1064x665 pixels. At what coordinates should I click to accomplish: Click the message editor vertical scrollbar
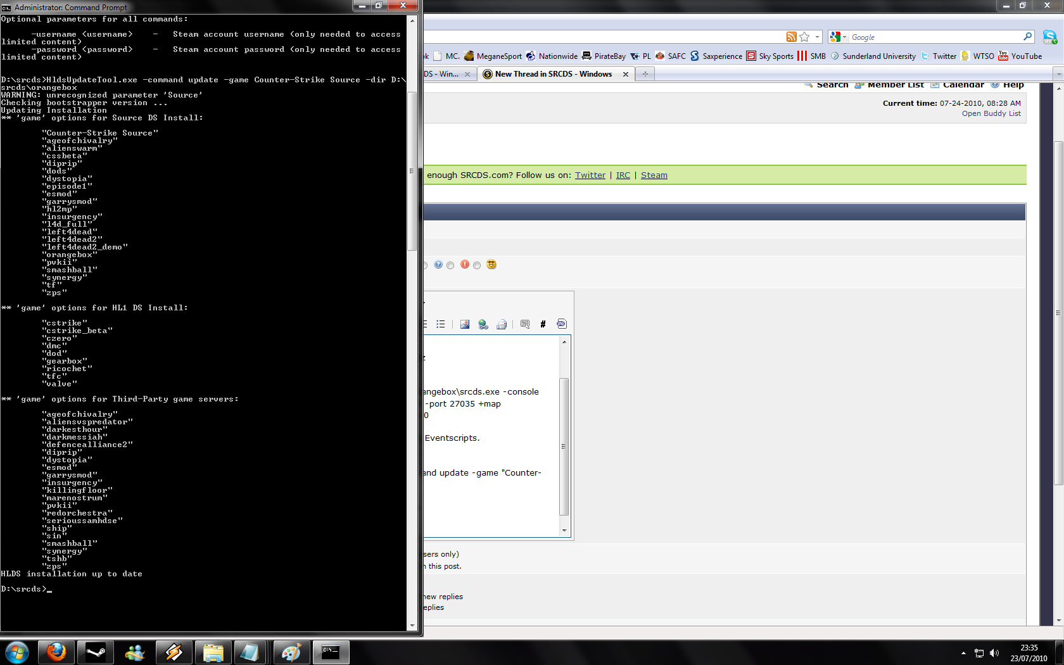coord(564,446)
